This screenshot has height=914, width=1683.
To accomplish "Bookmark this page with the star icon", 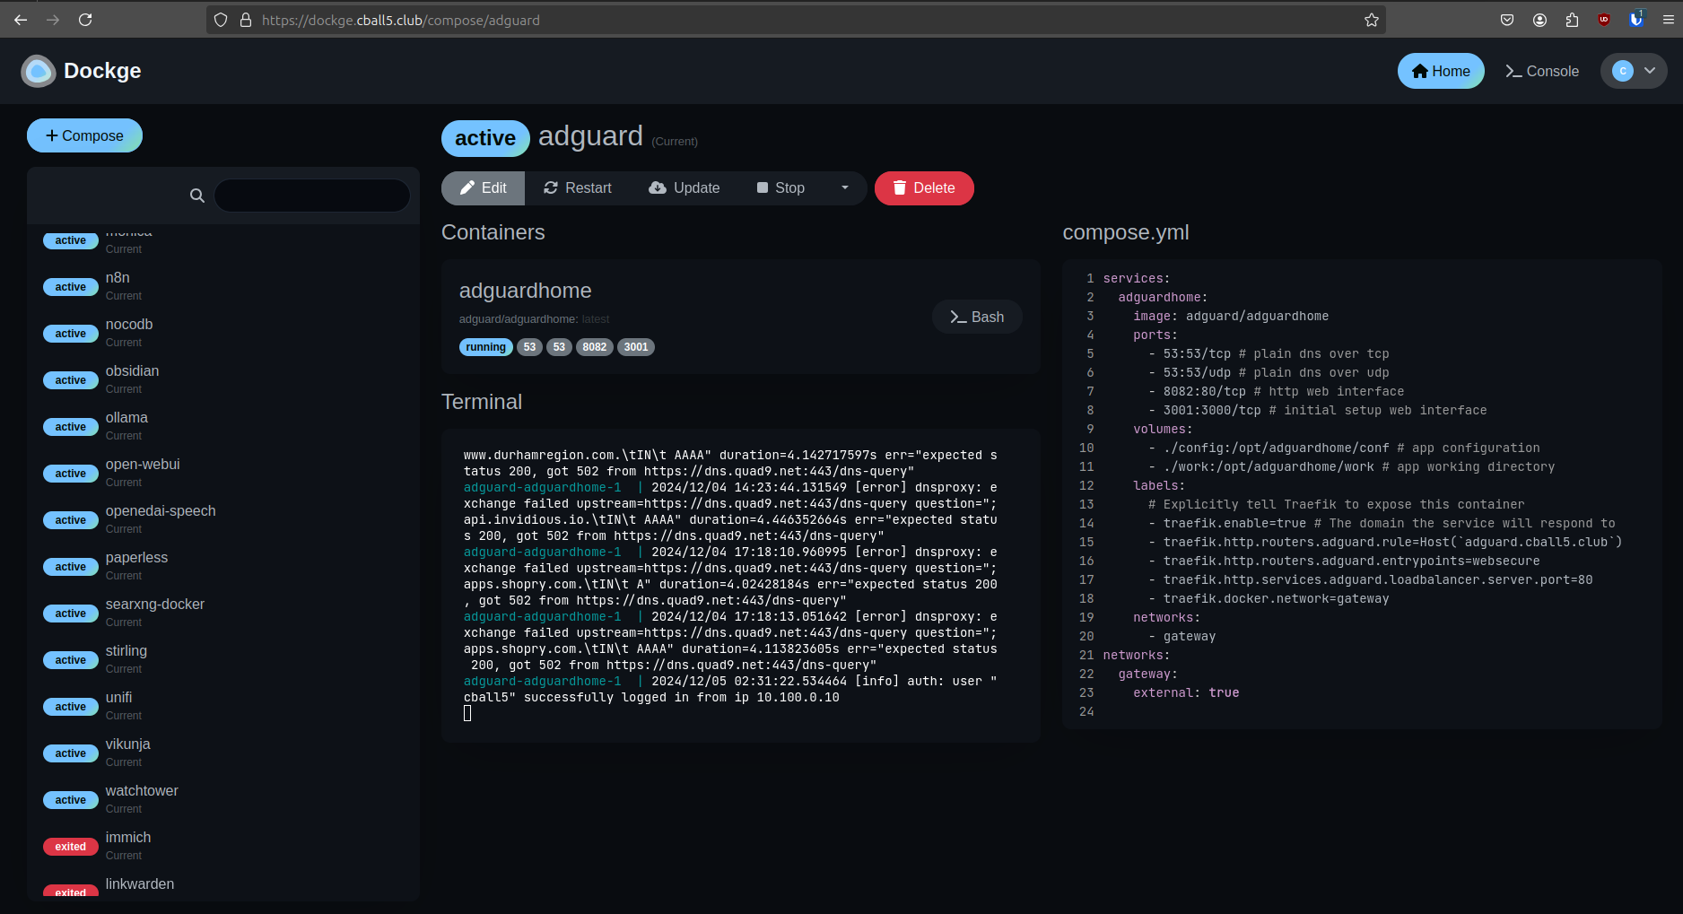I will click(1371, 20).
